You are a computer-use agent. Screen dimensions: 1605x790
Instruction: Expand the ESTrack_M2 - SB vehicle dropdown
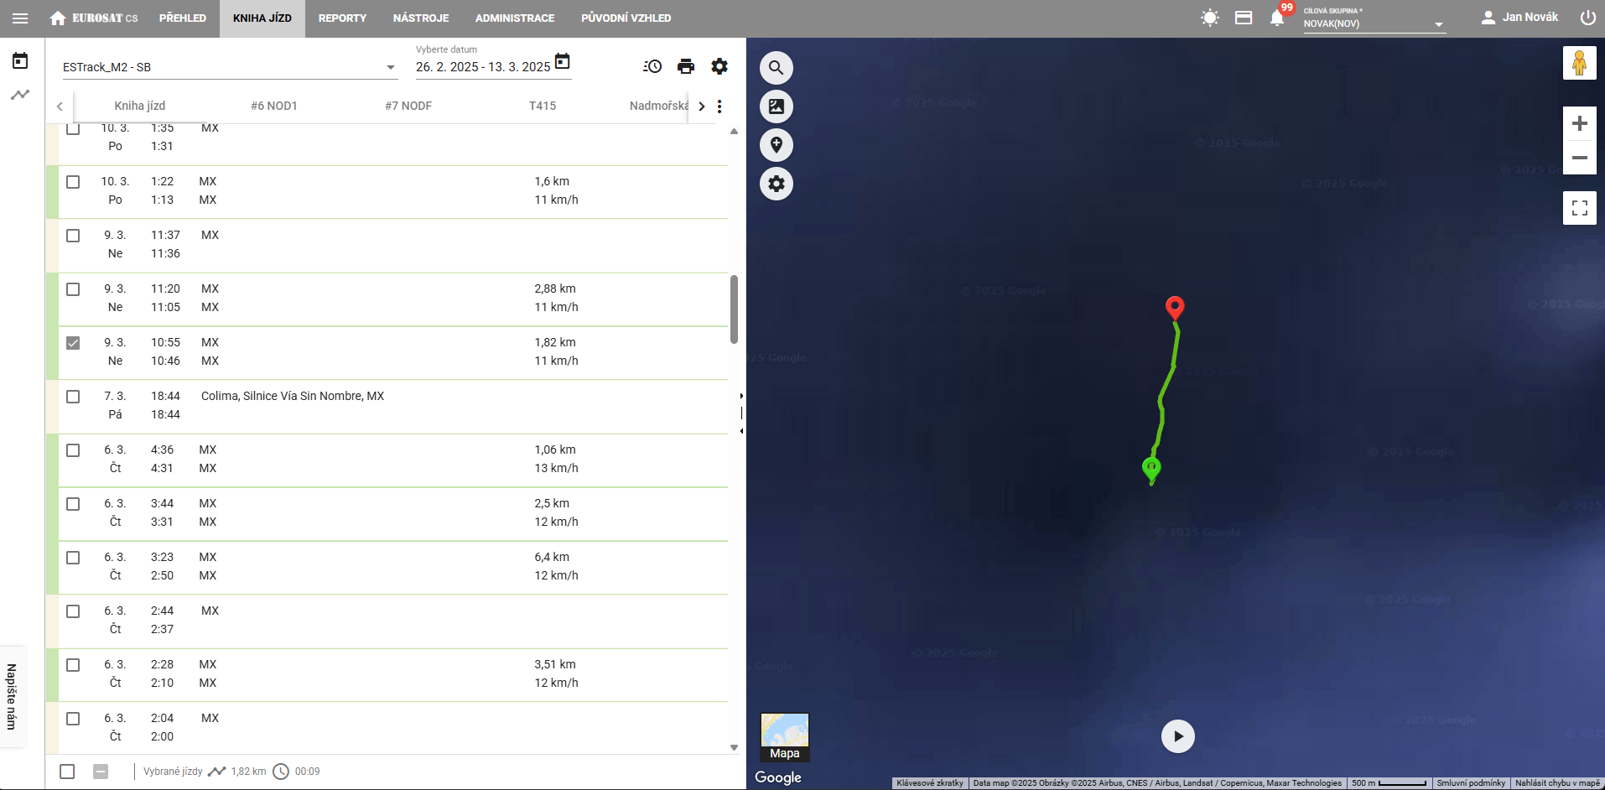tap(391, 67)
